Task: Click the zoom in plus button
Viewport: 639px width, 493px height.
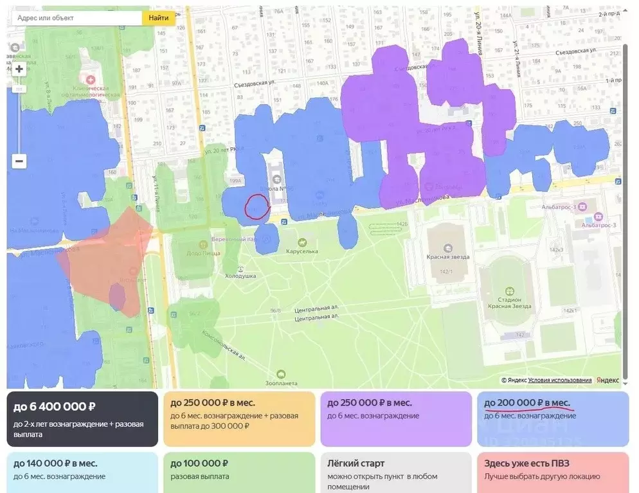Action: [x=19, y=69]
